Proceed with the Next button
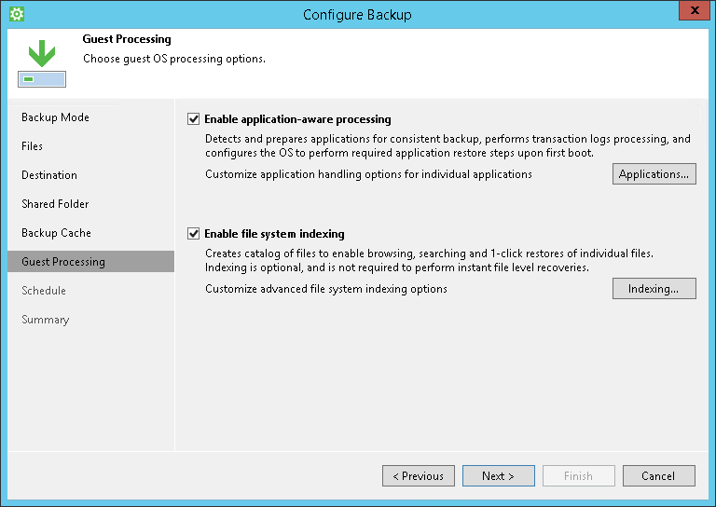The width and height of the screenshot is (716, 507). [x=499, y=476]
